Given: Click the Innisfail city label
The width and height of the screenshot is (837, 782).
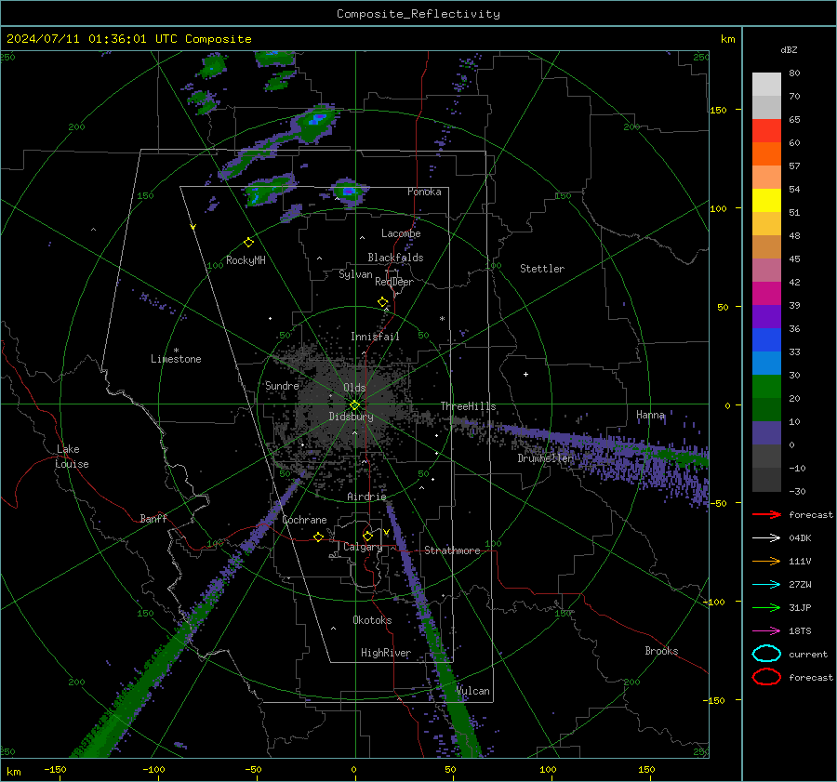Looking at the screenshot, I should (375, 337).
